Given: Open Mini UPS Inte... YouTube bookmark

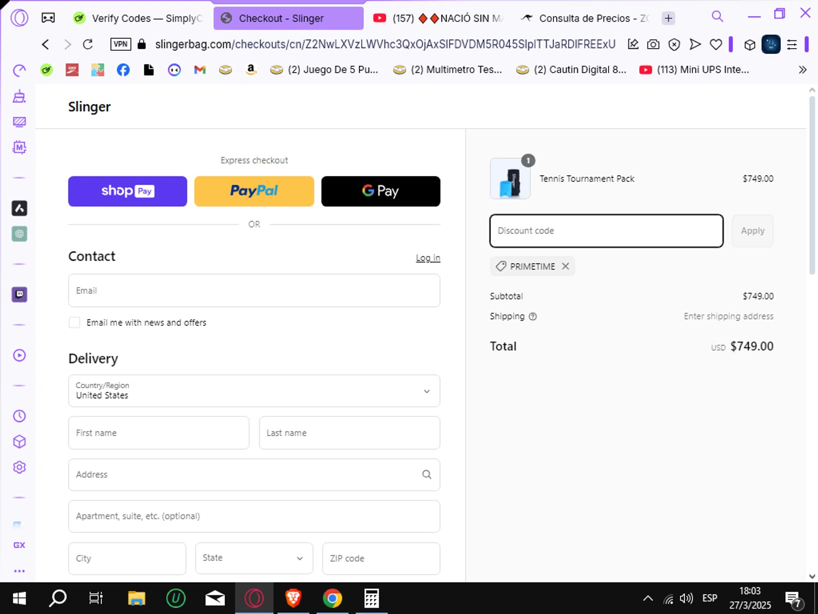Looking at the screenshot, I should (694, 70).
